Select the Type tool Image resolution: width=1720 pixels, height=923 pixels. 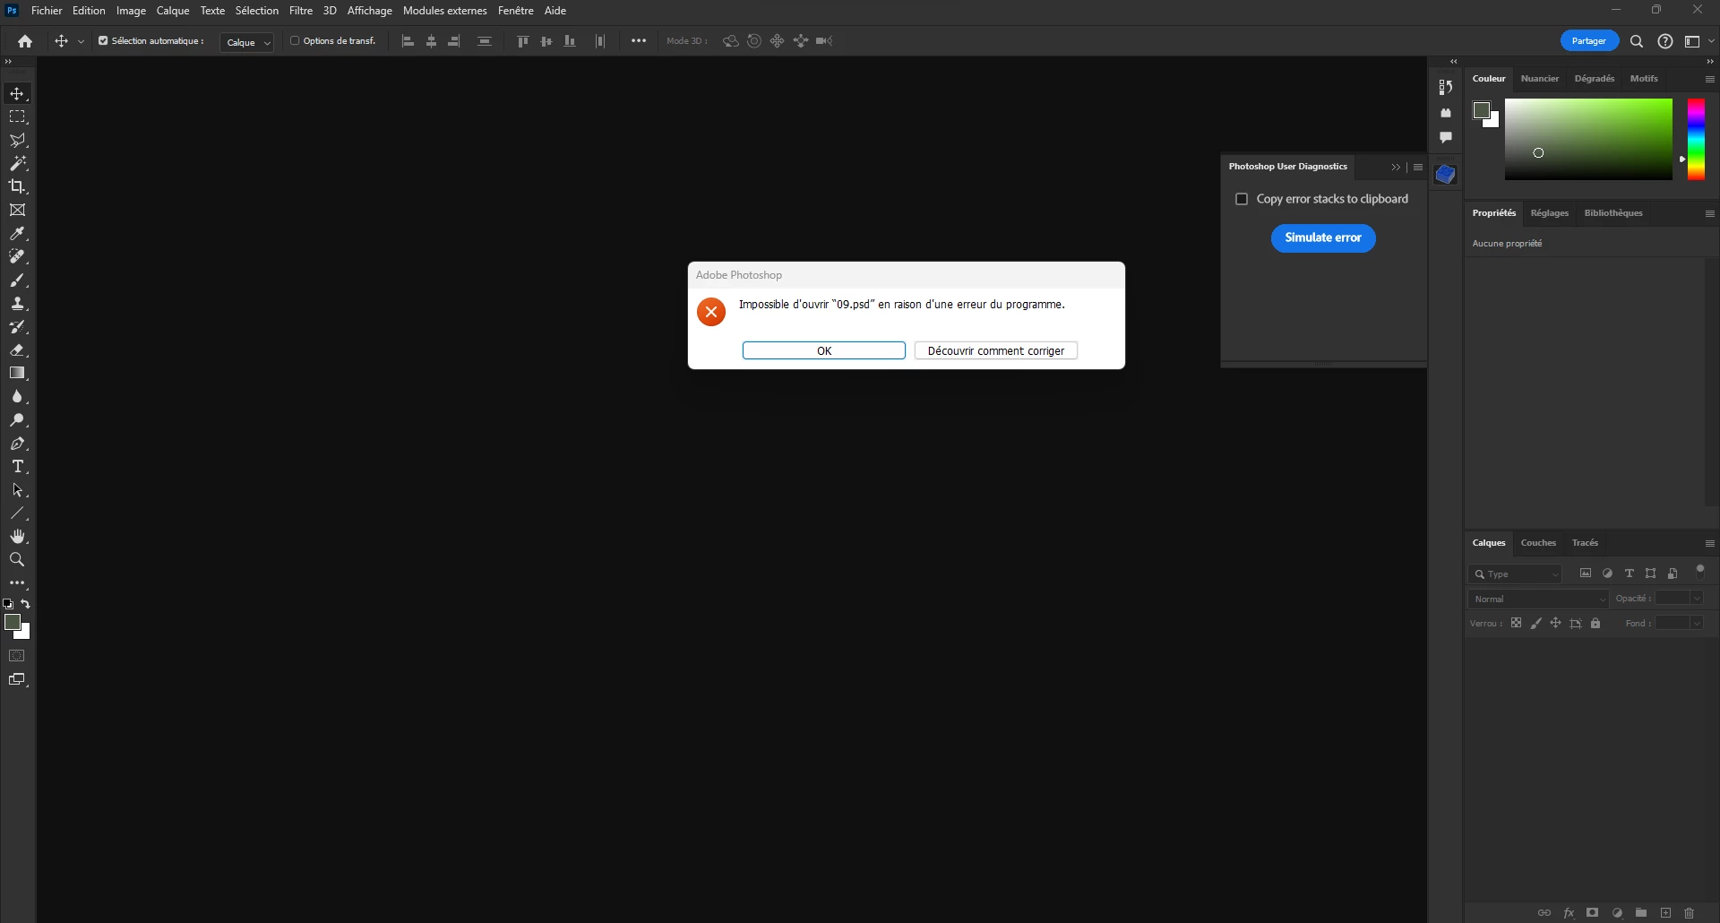click(x=17, y=467)
